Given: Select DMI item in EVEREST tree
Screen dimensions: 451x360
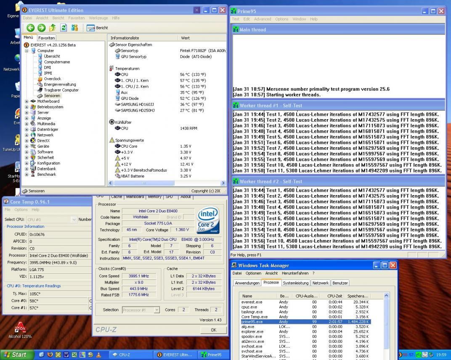Looking at the screenshot, I should [48, 68].
